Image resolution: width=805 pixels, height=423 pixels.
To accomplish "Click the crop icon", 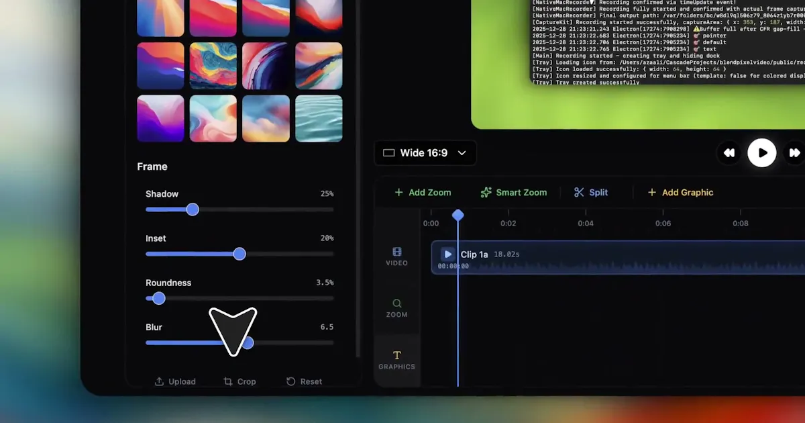I will tap(228, 381).
